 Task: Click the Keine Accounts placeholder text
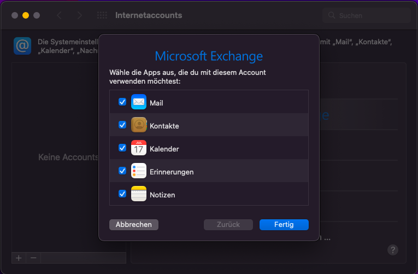68,157
